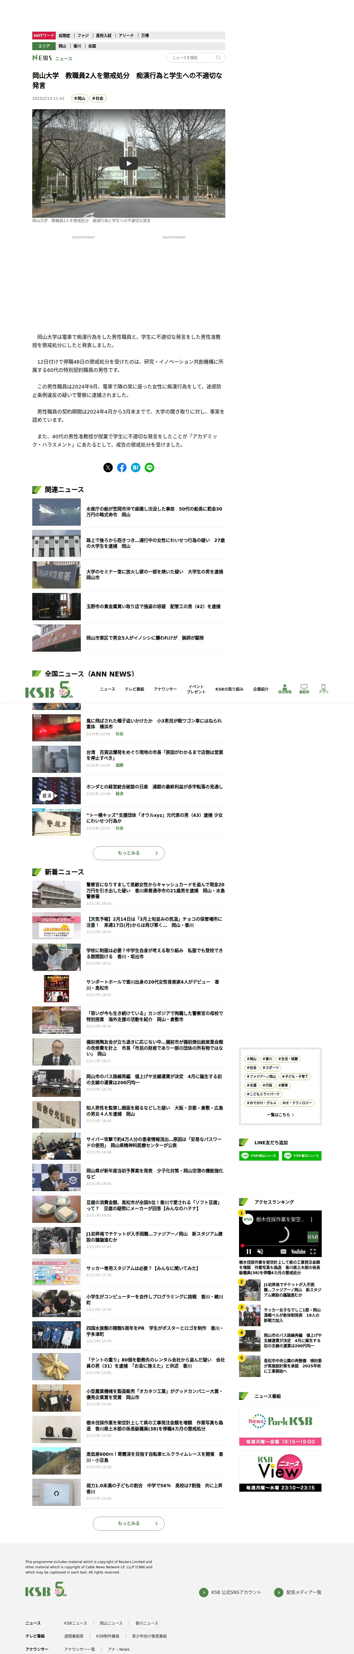Share the article on LINE

tap(150, 468)
